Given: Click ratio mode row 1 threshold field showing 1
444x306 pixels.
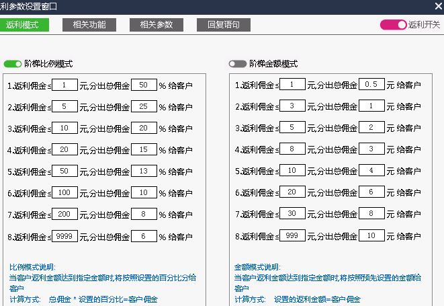Looking at the screenshot, I should [x=64, y=85].
